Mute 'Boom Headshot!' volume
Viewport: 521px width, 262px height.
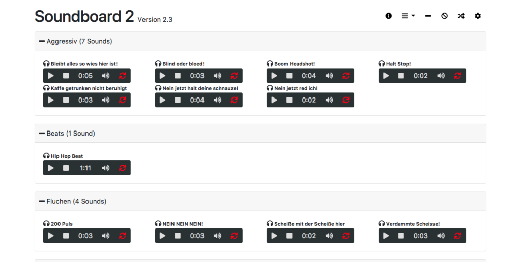[x=329, y=76]
